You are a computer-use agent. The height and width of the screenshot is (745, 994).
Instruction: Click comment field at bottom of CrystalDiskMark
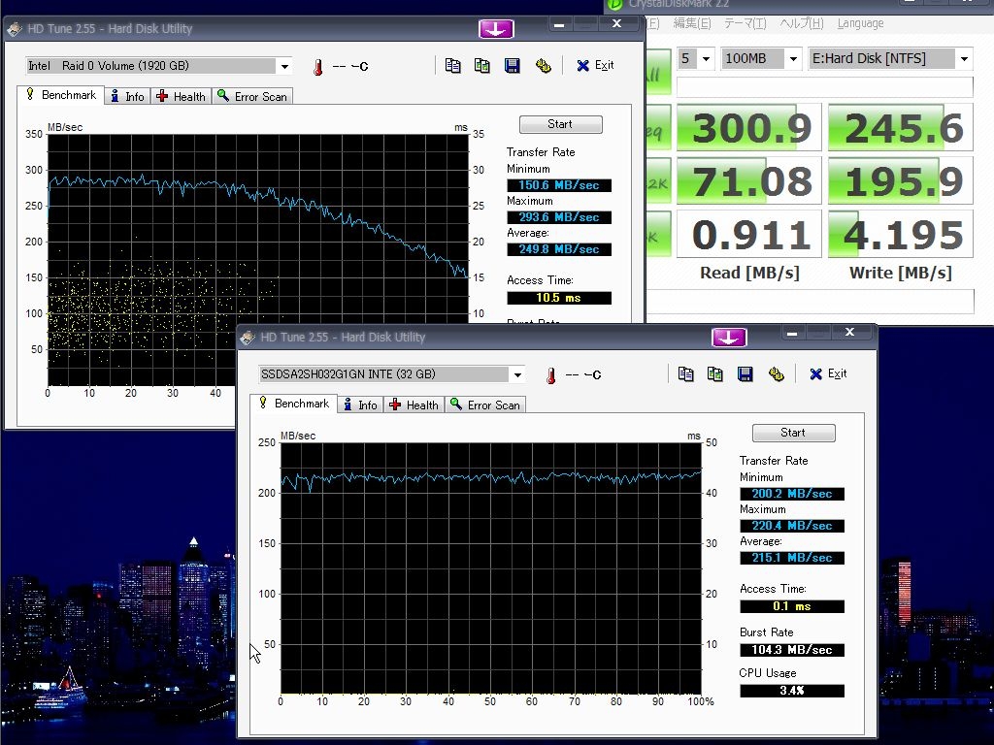coord(810,301)
